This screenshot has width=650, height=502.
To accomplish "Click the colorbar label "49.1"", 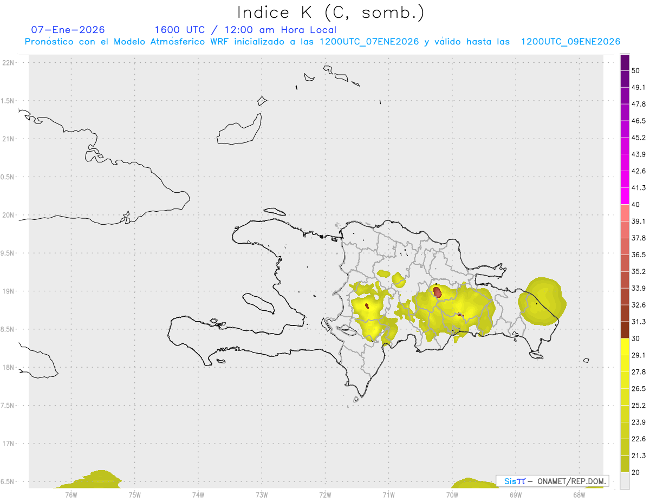I will click(x=639, y=88).
